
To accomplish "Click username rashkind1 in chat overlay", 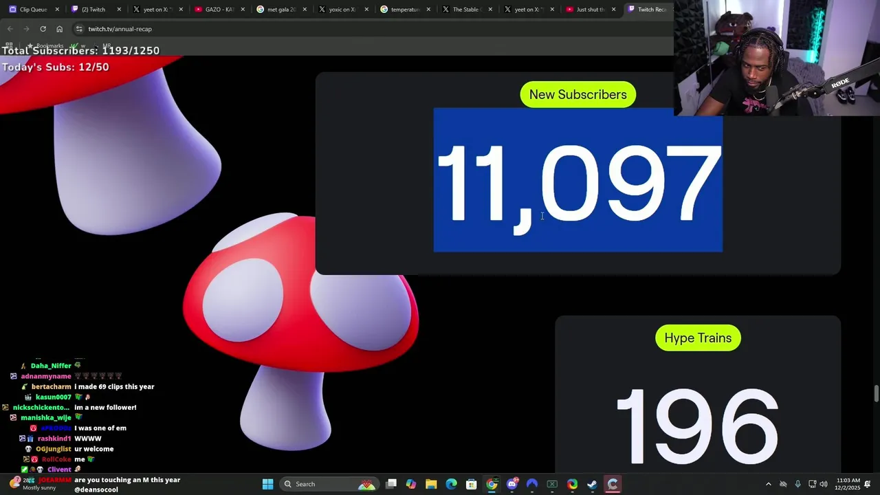I will coord(54,439).
